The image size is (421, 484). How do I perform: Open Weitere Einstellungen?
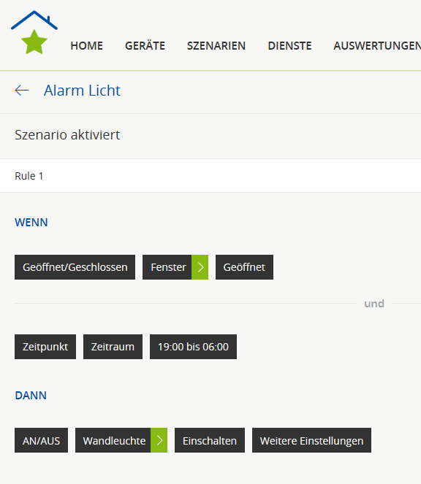311,440
